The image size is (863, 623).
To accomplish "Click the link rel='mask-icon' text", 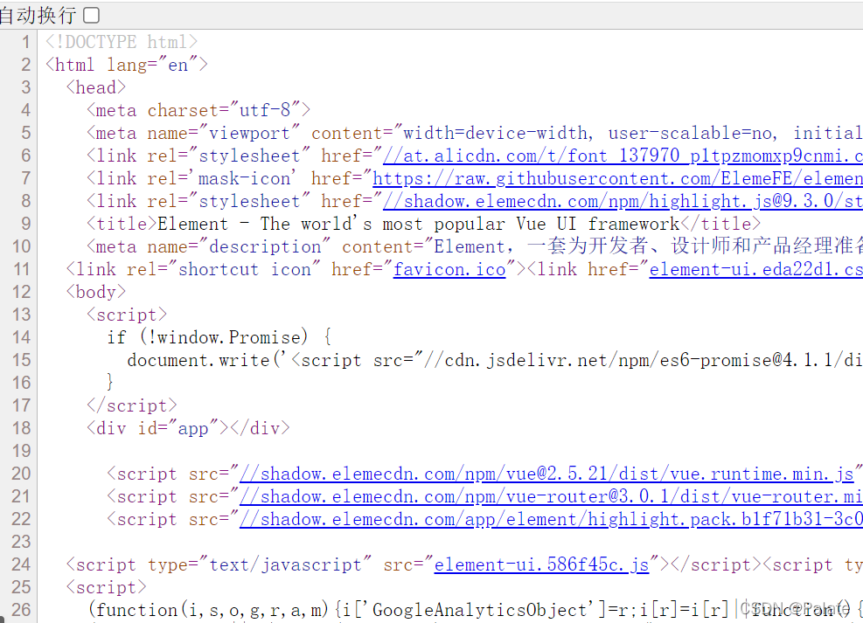I will click(193, 179).
